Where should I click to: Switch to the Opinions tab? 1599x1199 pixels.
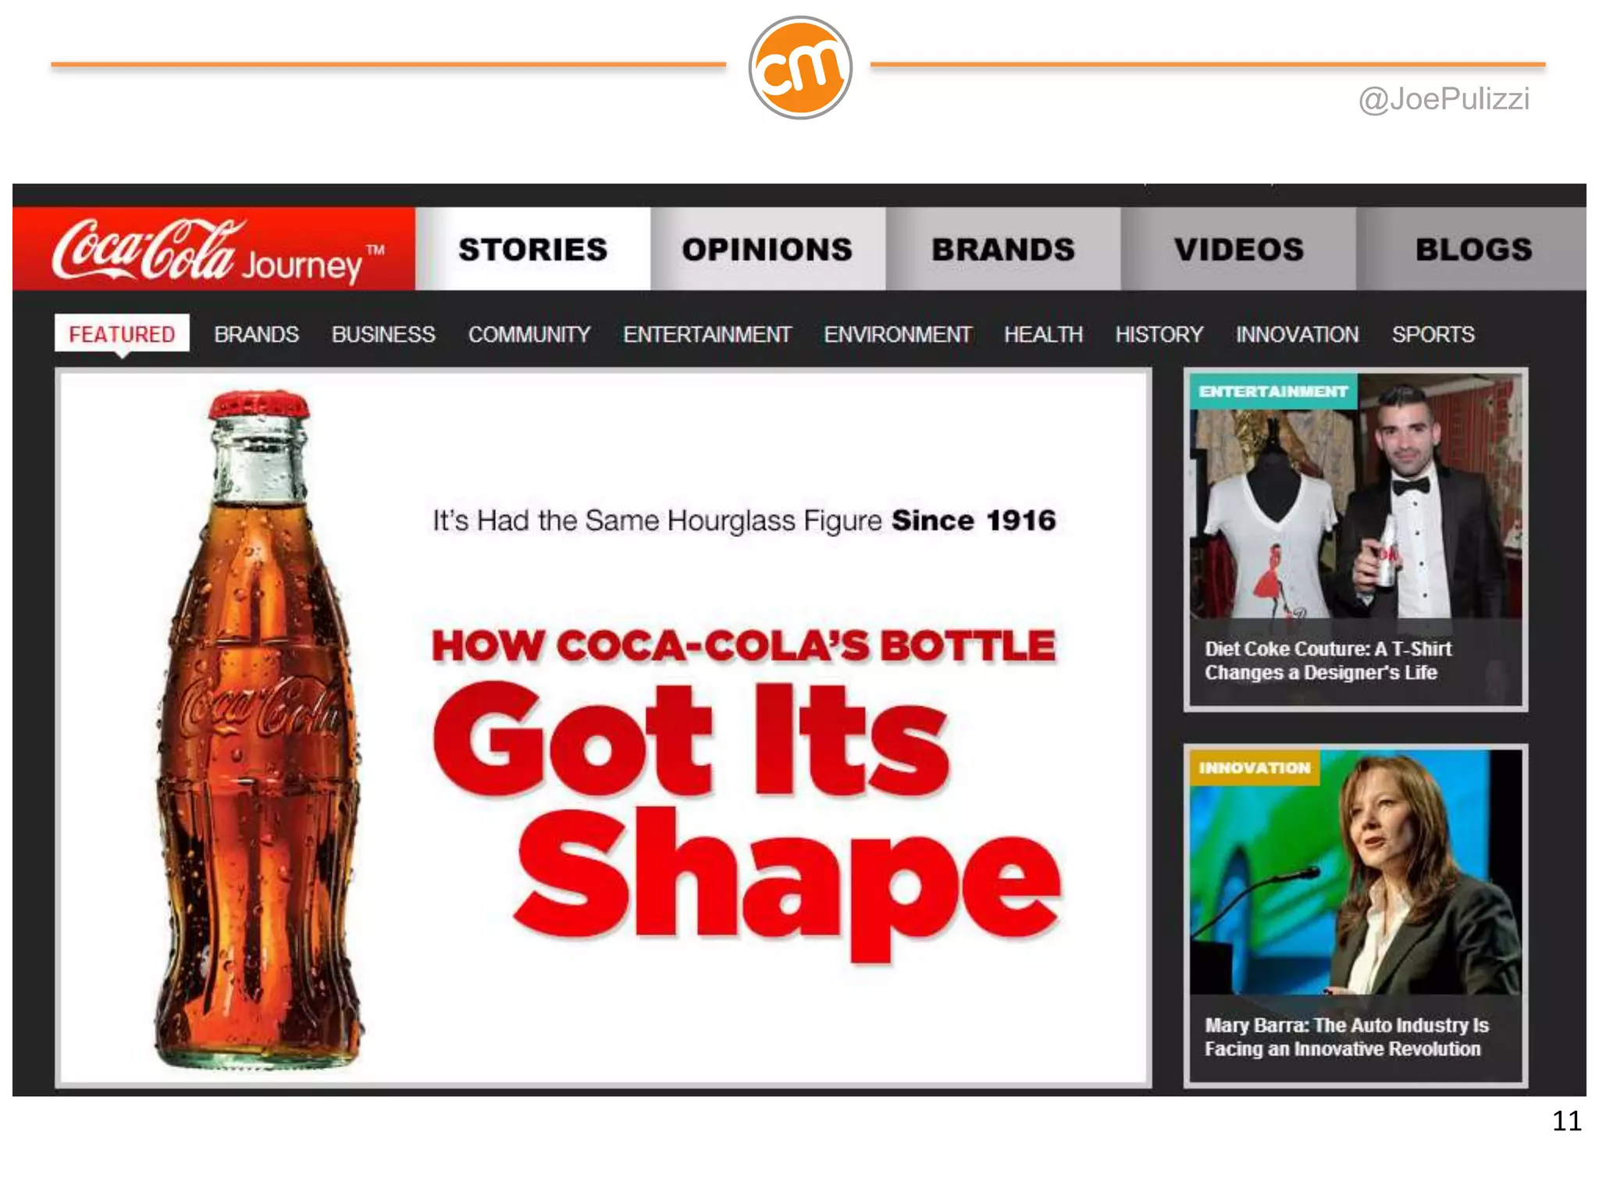click(x=768, y=249)
